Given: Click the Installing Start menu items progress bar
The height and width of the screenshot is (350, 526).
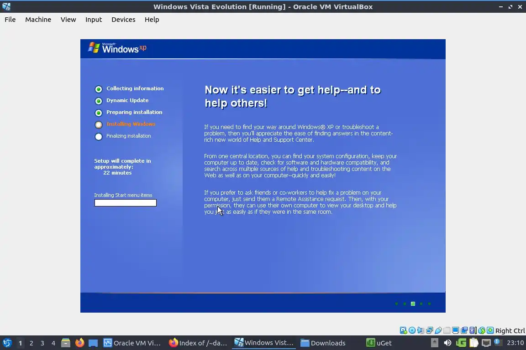Looking at the screenshot, I should tap(126, 203).
